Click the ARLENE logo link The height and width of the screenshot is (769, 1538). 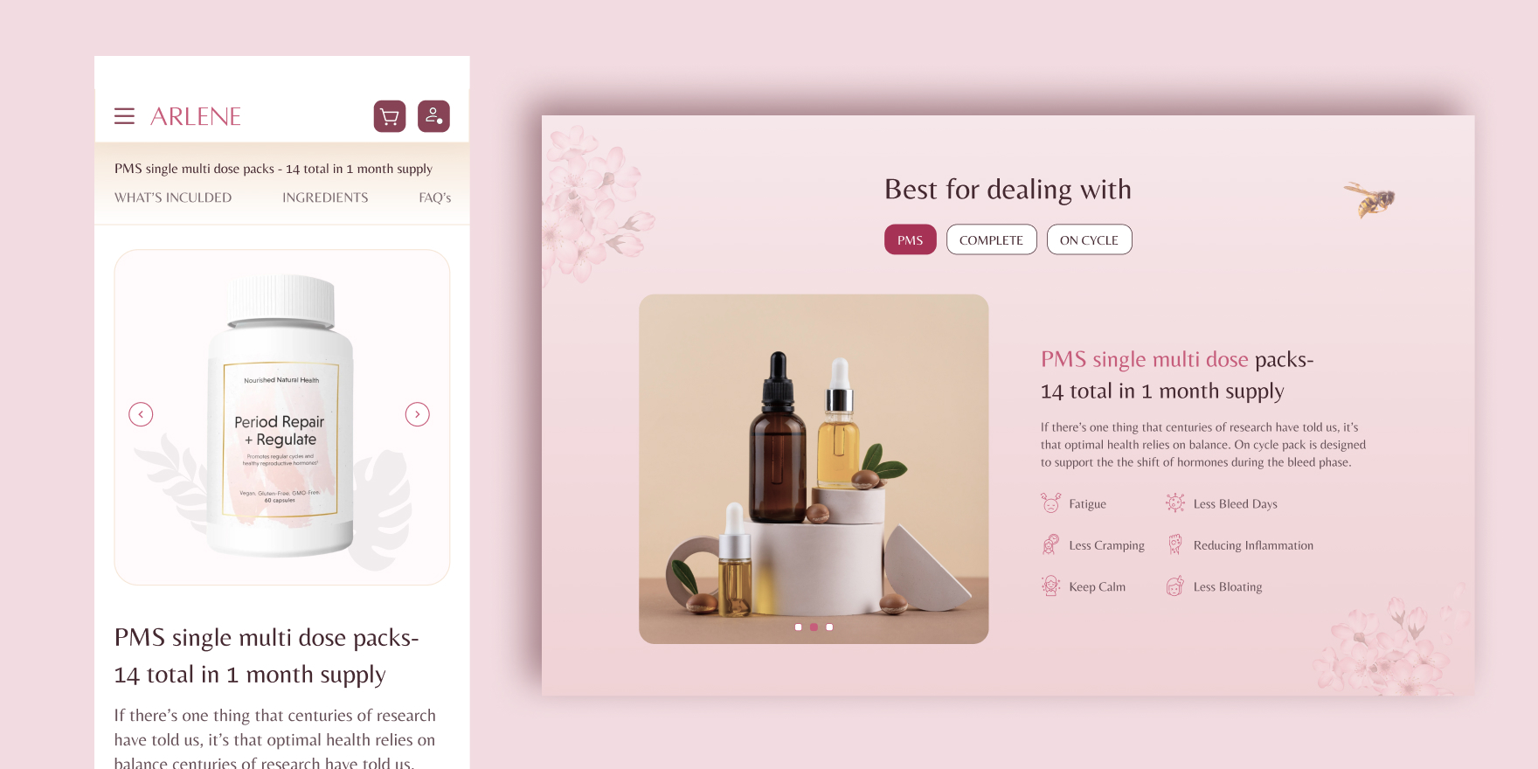[x=196, y=116]
